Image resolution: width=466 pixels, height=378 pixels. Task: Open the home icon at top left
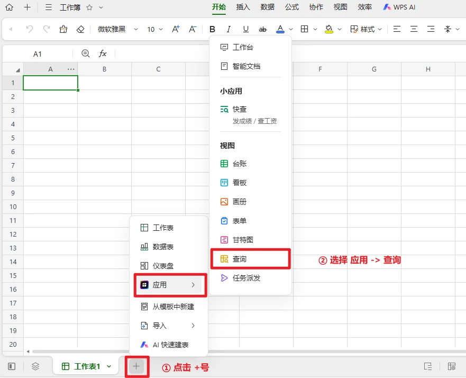point(9,7)
